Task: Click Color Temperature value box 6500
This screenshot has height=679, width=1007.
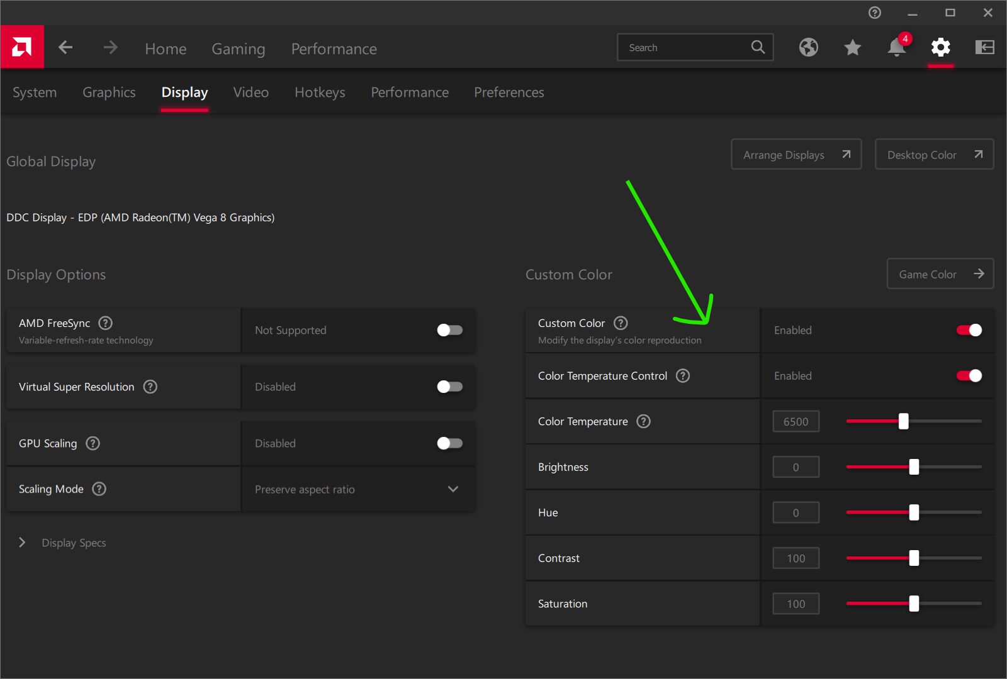Action: pyautogui.click(x=796, y=421)
